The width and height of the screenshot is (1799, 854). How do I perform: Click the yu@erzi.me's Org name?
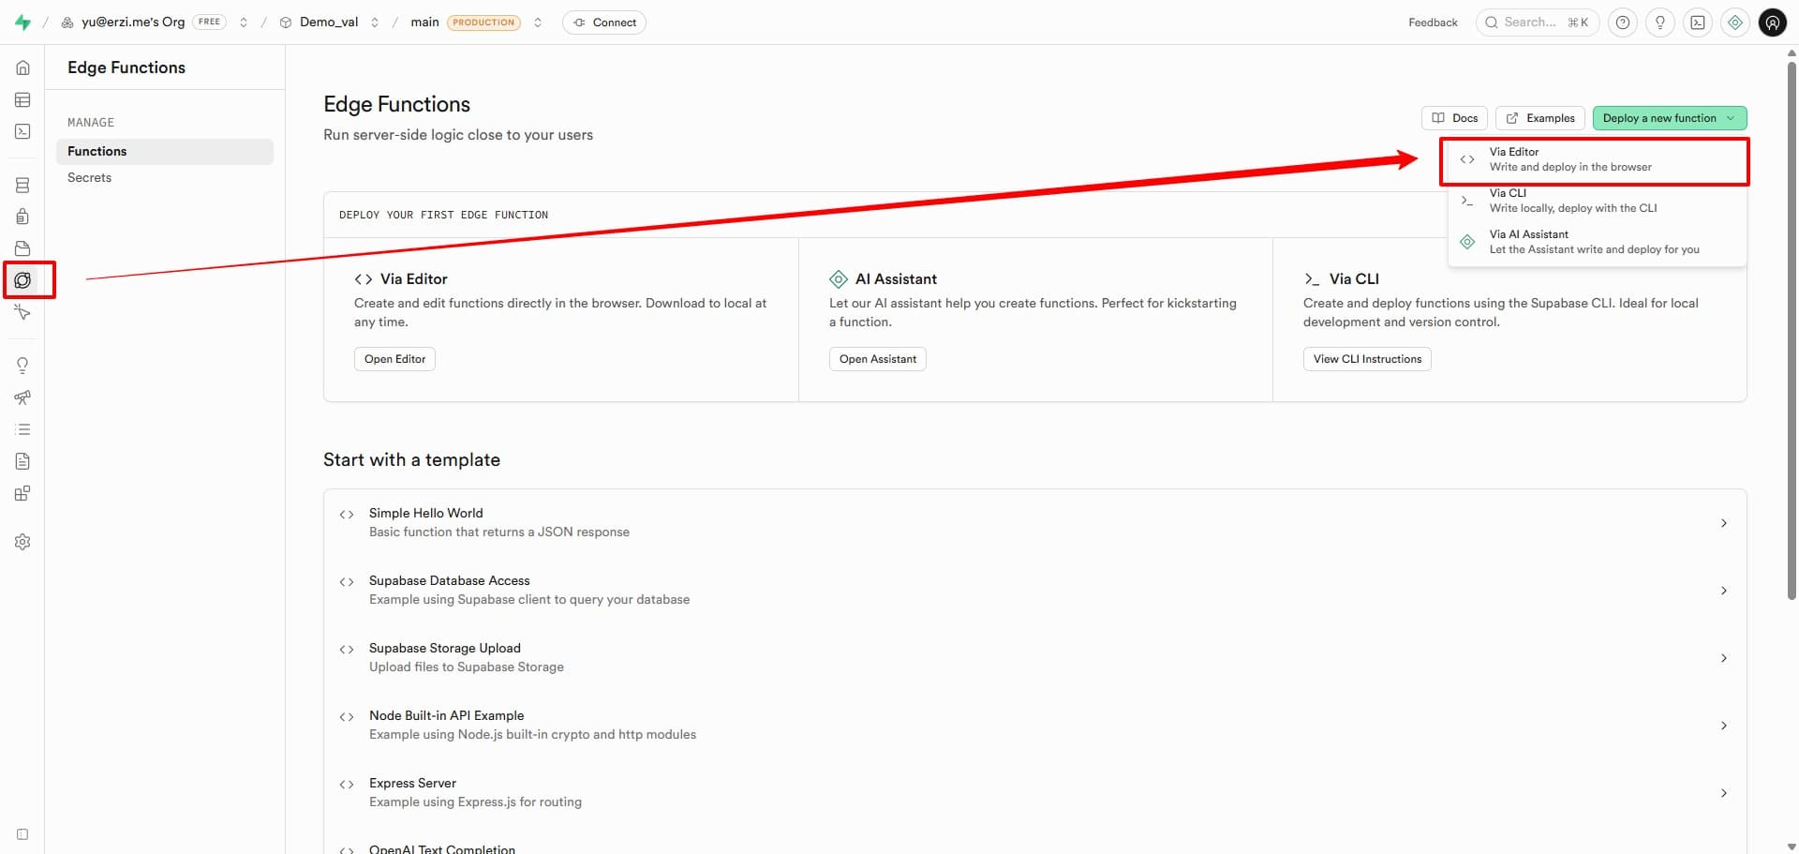[133, 22]
